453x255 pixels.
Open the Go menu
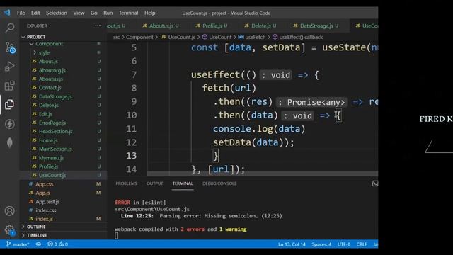[x=93, y=13]
